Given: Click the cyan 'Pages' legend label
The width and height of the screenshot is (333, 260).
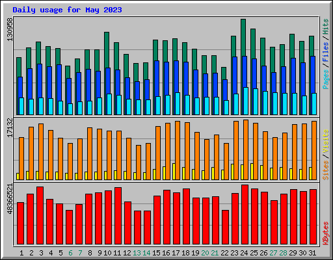Looking at the screenshot, I should (x=326, y=79).
